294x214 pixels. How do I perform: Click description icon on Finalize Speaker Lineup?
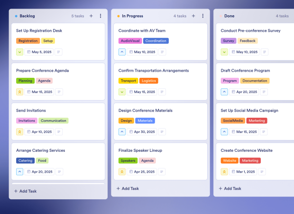tap(162, 172)
